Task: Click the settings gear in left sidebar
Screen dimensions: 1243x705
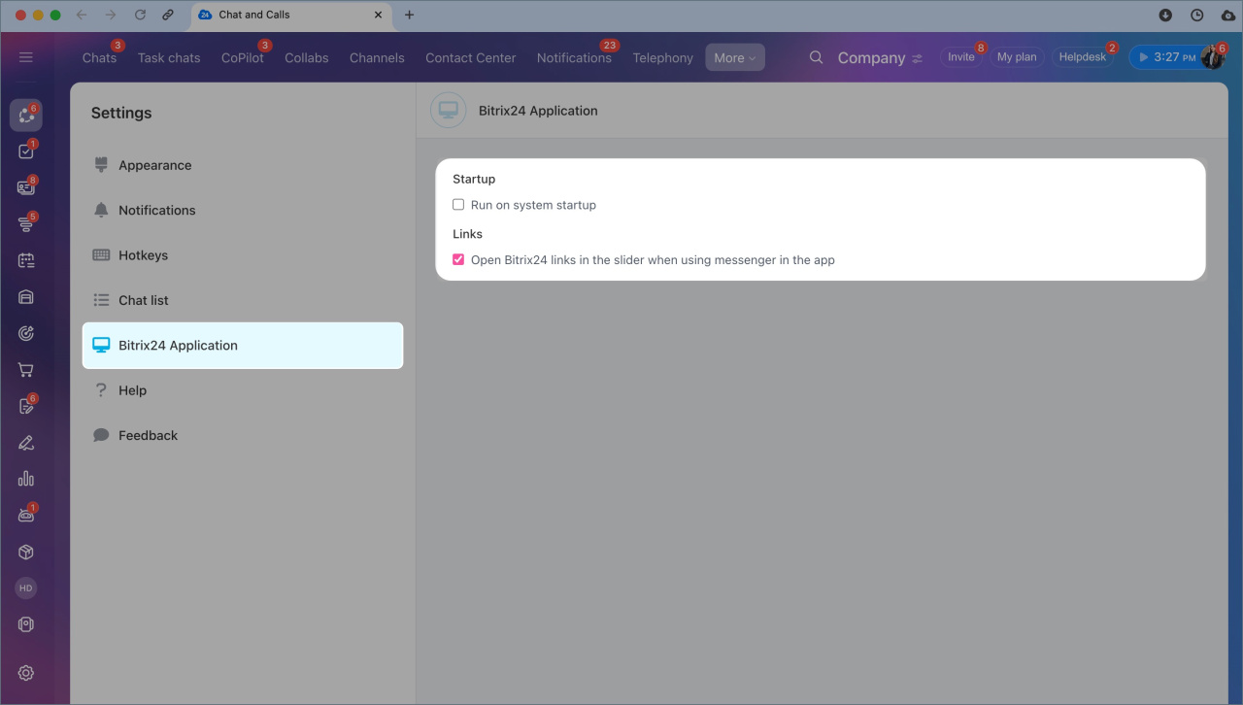Action: pos(26,673)
